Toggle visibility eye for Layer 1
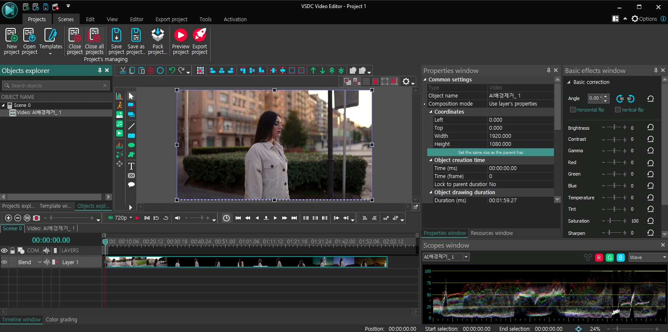Viewport: 668px width, 332px height. (x=4, y=262)
